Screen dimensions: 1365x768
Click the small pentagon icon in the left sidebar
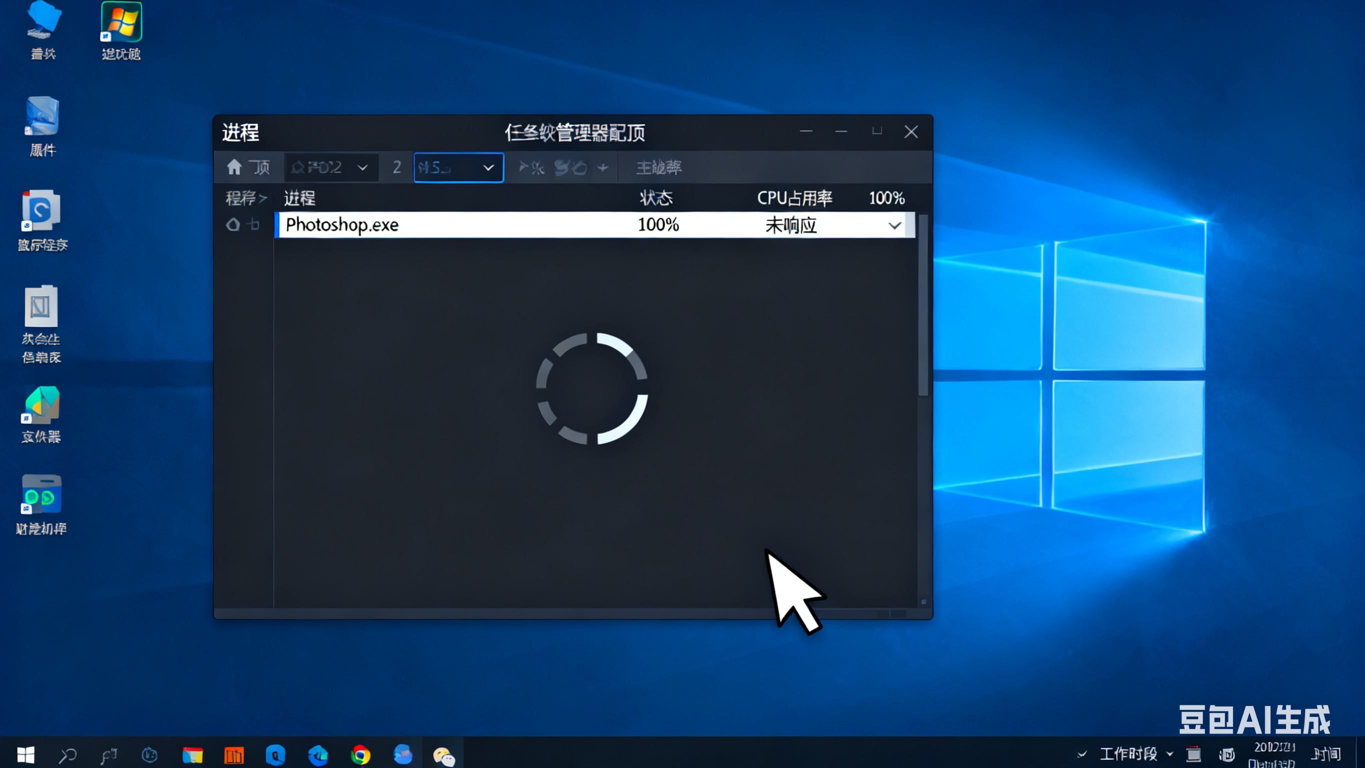click(x=232, y=225)
